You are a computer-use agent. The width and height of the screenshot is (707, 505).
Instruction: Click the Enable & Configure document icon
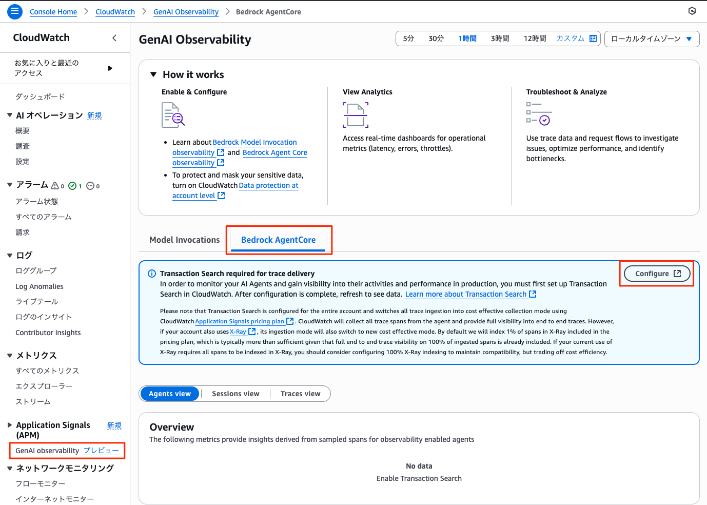pyautogui.click(x=173, y=115)
